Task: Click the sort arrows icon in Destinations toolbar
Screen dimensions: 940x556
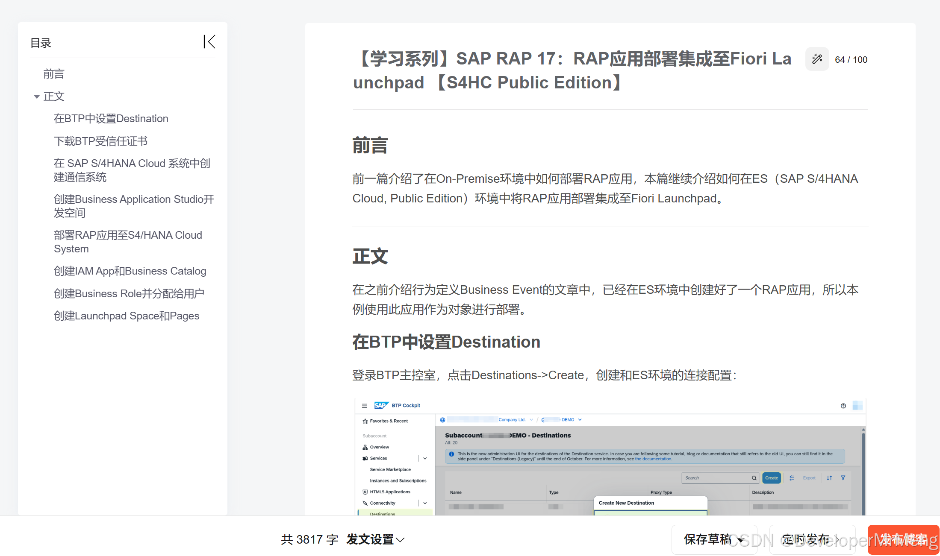Action: click(829, 478)
